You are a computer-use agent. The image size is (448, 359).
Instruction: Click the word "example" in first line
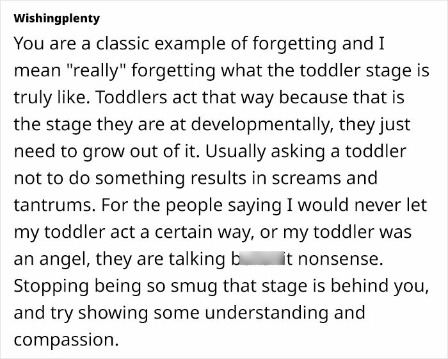coord(190,44)
